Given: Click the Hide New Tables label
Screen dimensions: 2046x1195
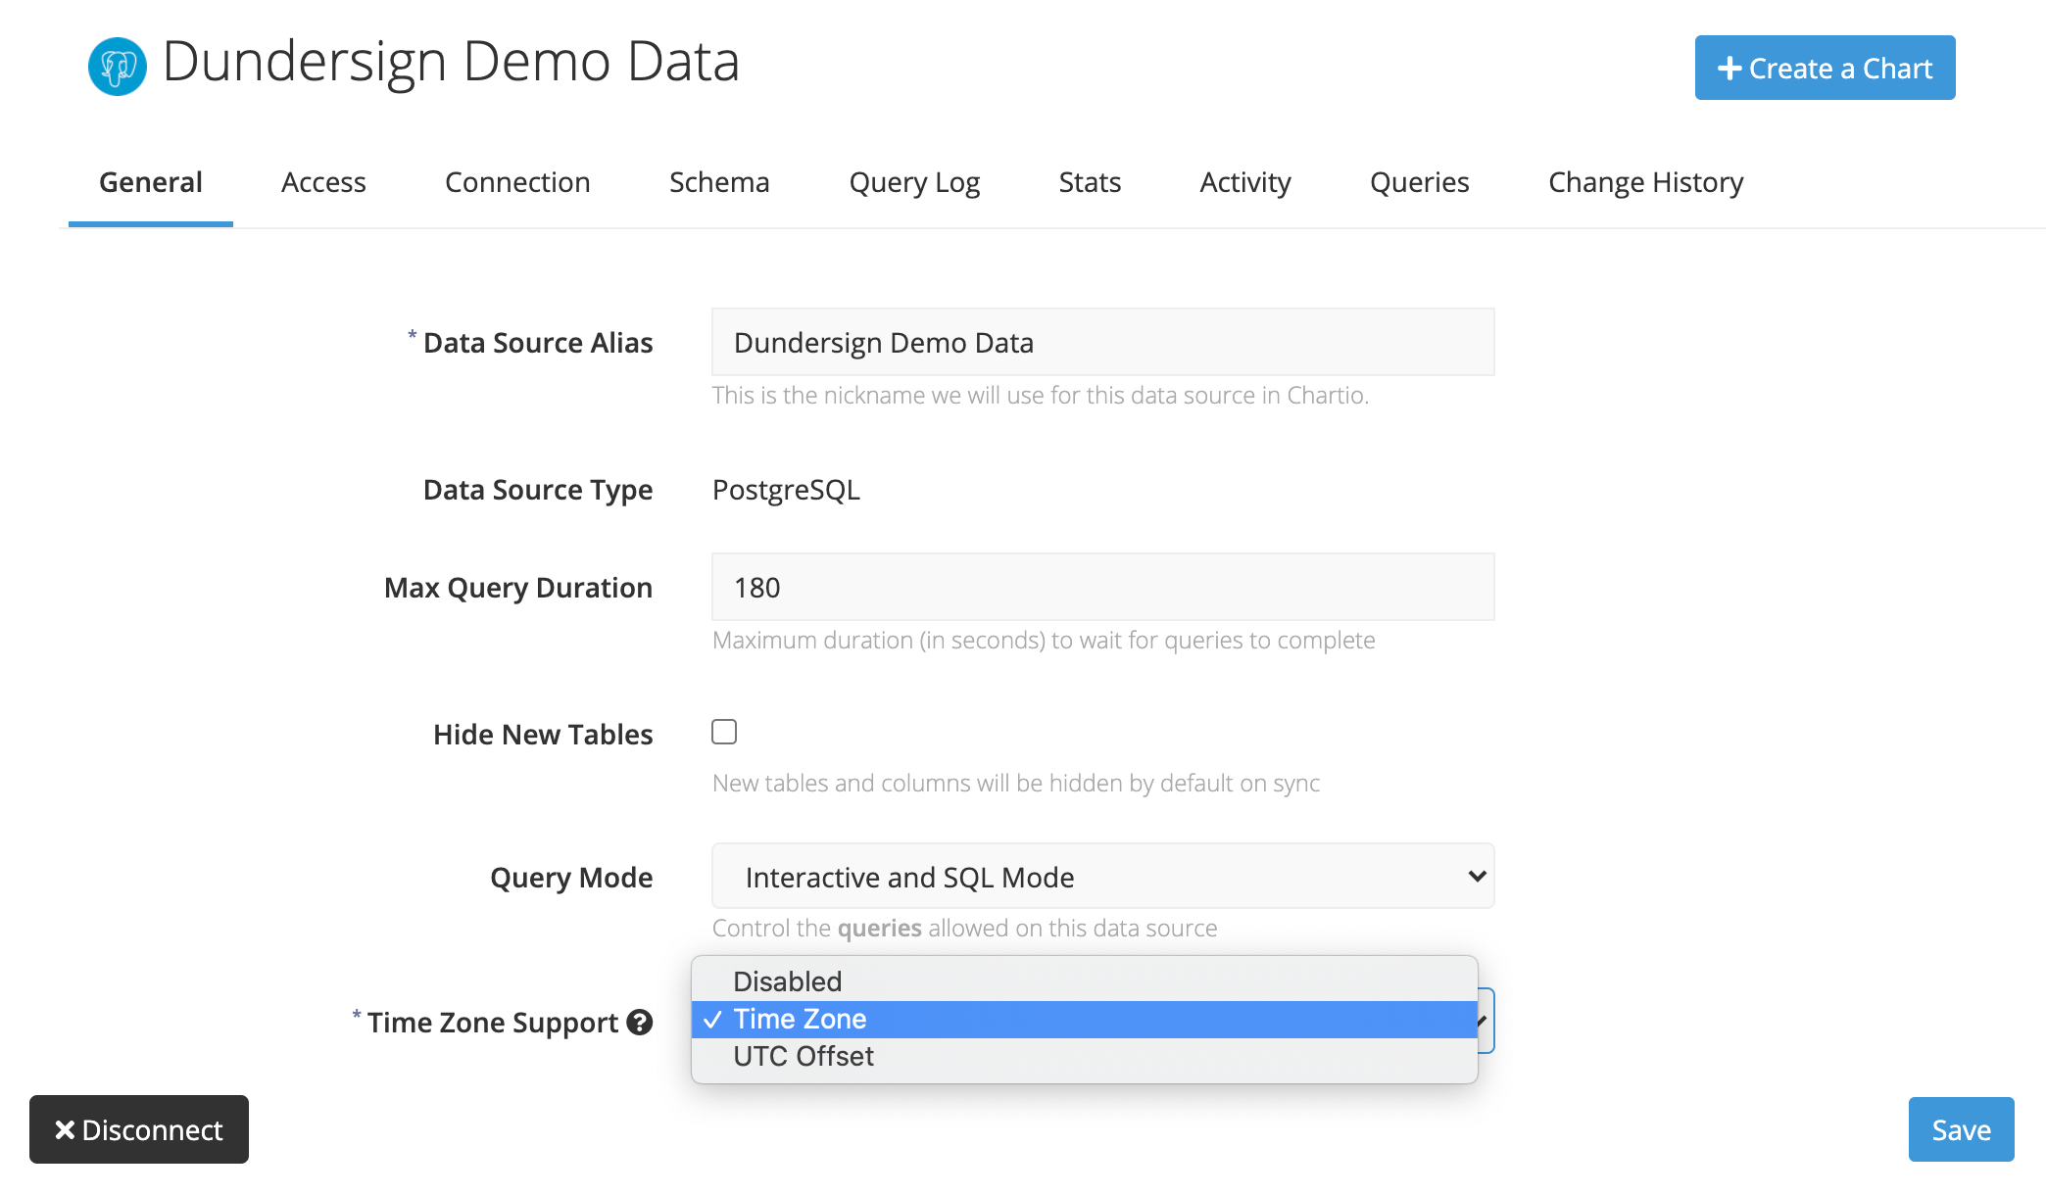Looking at the screenshot, I should pyautogui.click(x=543, y=735).
